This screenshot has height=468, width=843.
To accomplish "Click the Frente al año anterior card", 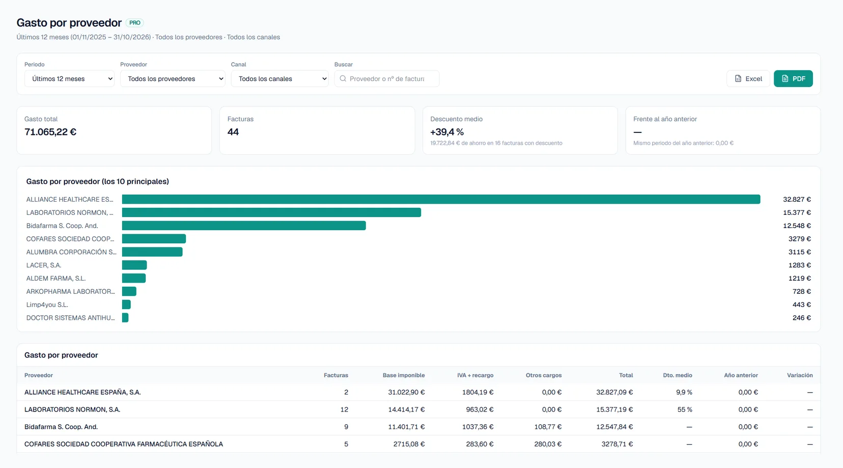I will [x=723, y=130].
